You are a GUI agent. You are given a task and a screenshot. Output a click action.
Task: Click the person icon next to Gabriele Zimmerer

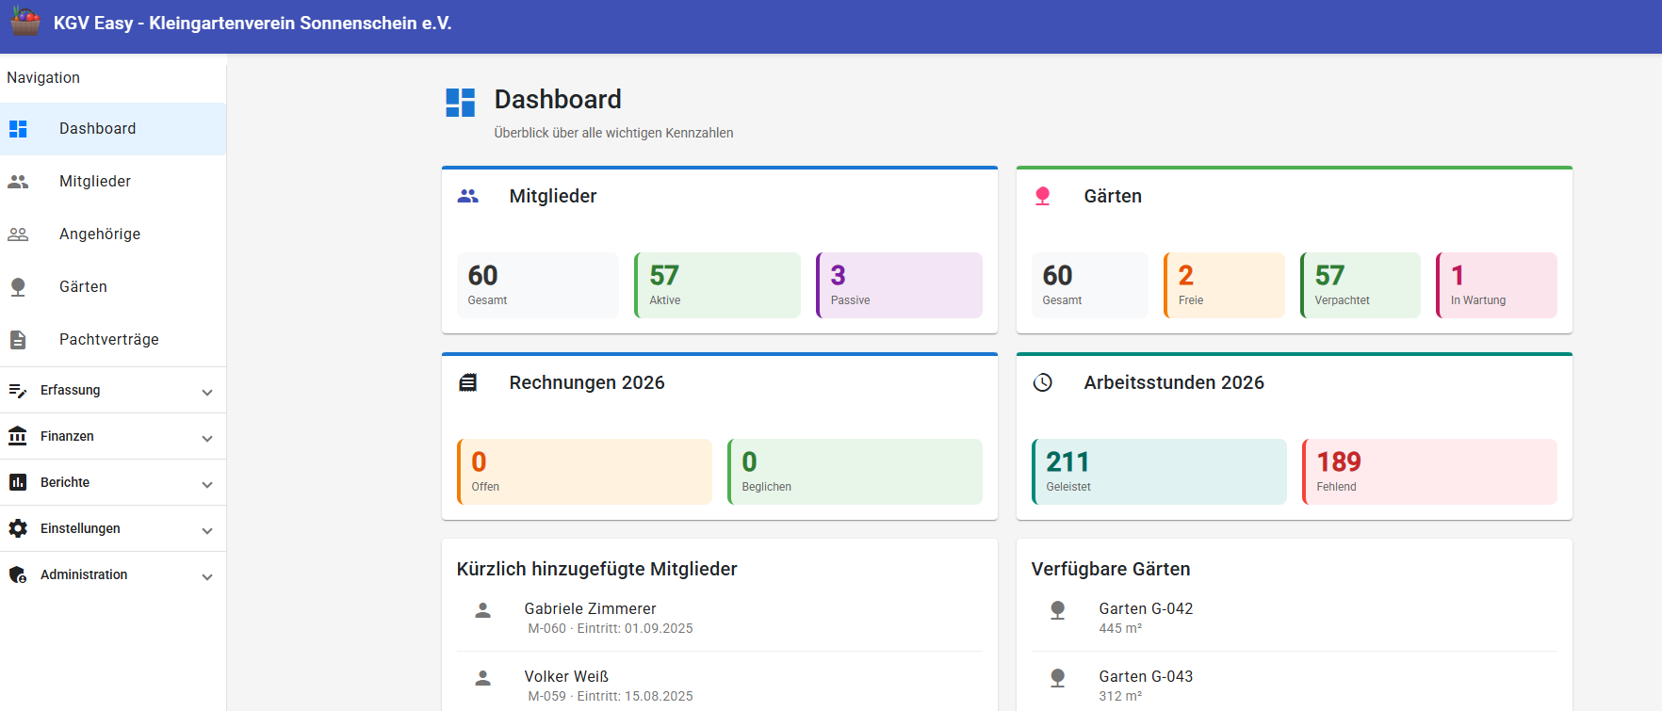point(483,610)
